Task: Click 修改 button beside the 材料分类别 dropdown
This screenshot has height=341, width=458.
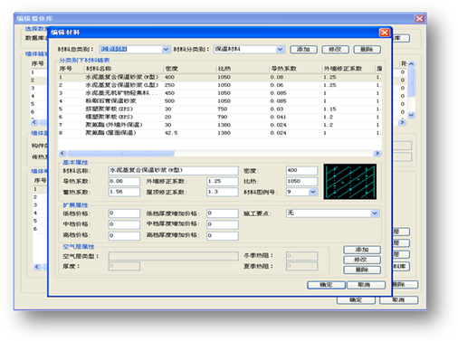Action: coord(335,49)
